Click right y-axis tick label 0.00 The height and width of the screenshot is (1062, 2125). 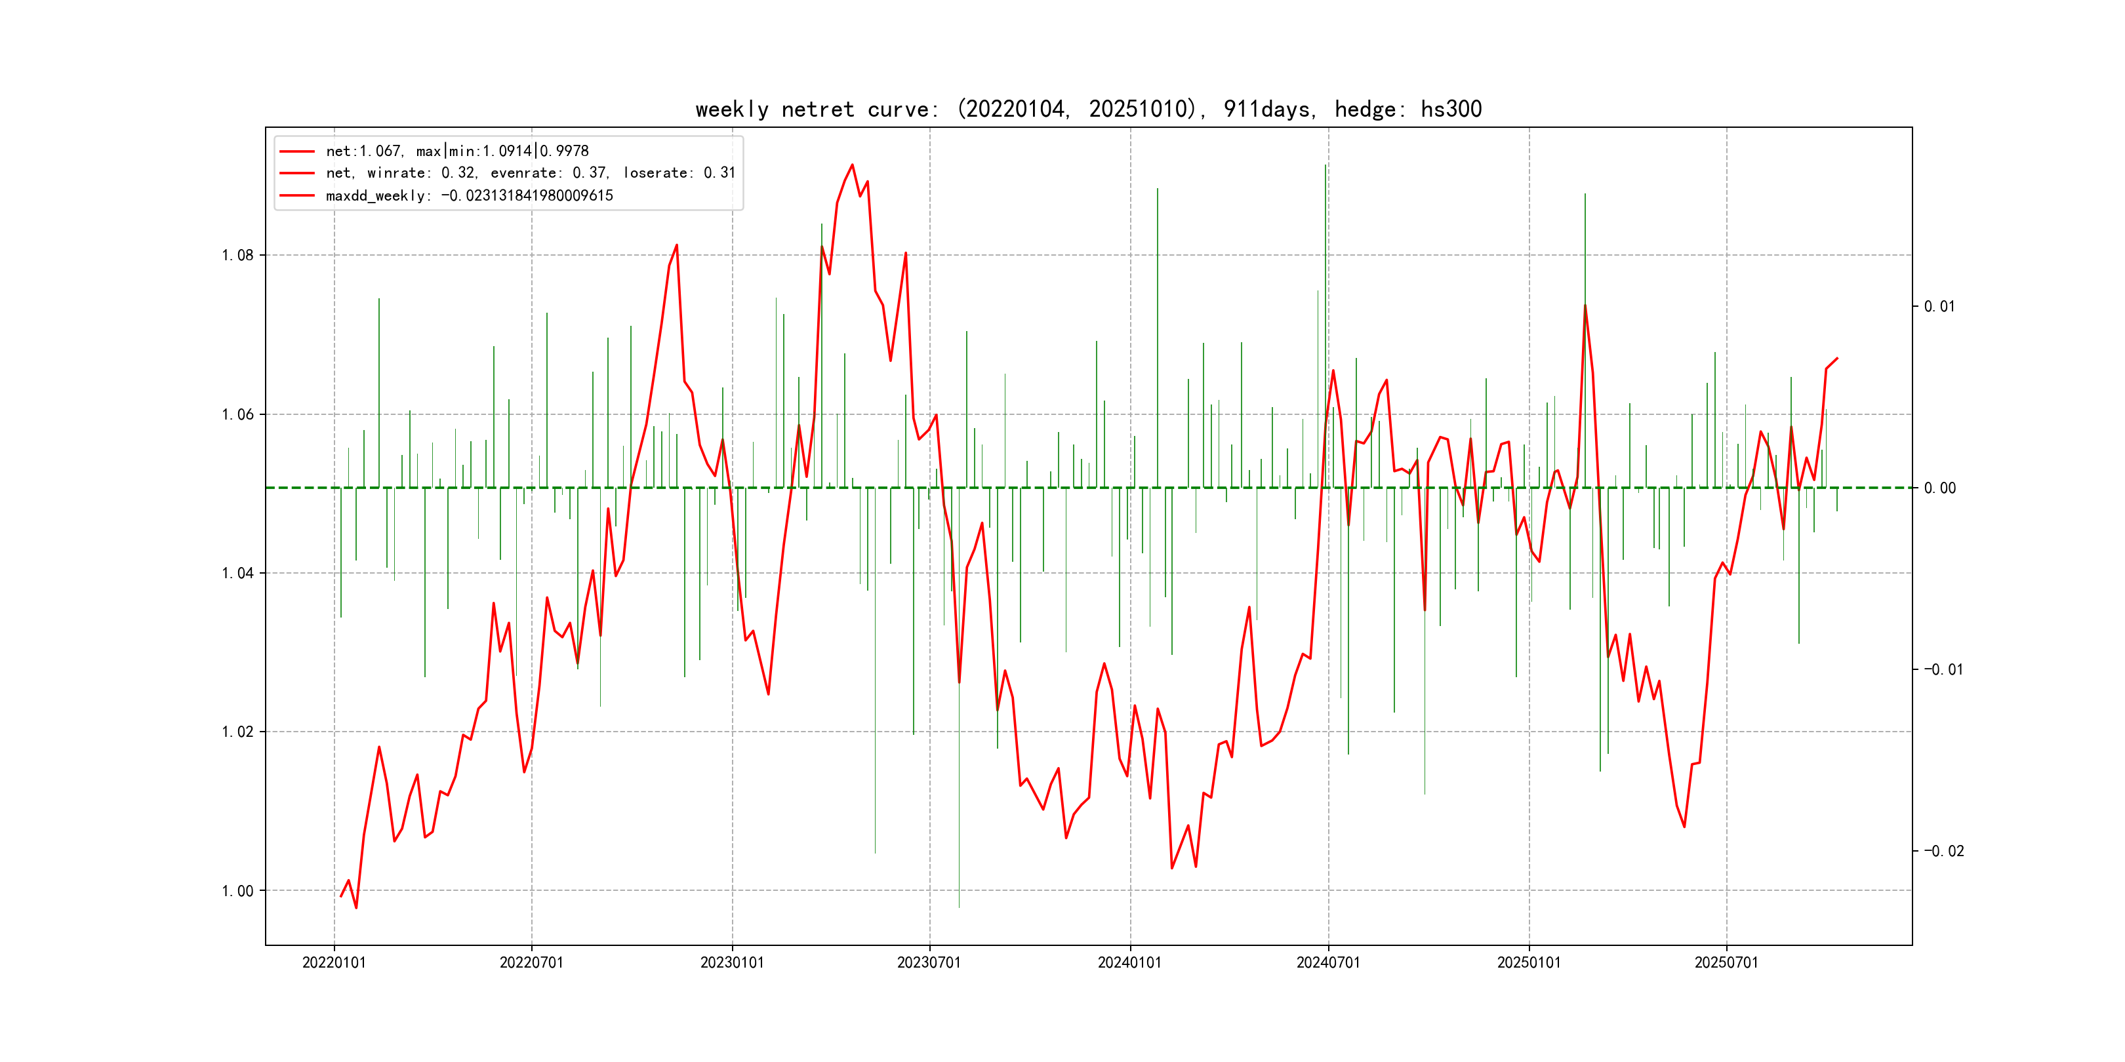pyautogui.click(x=1939, y=488)
